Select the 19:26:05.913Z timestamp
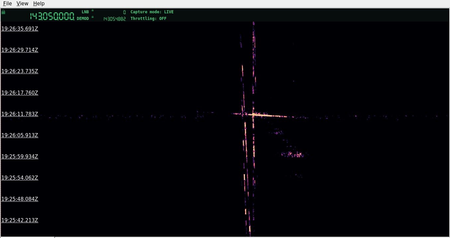Screen dimensions: 450x238 [20, 135]
